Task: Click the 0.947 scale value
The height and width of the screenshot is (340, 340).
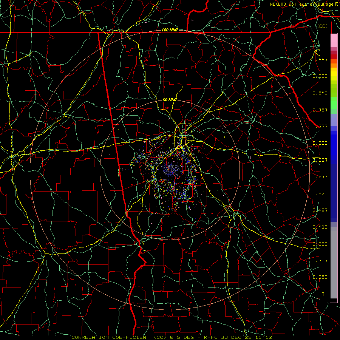Action: 320,59
